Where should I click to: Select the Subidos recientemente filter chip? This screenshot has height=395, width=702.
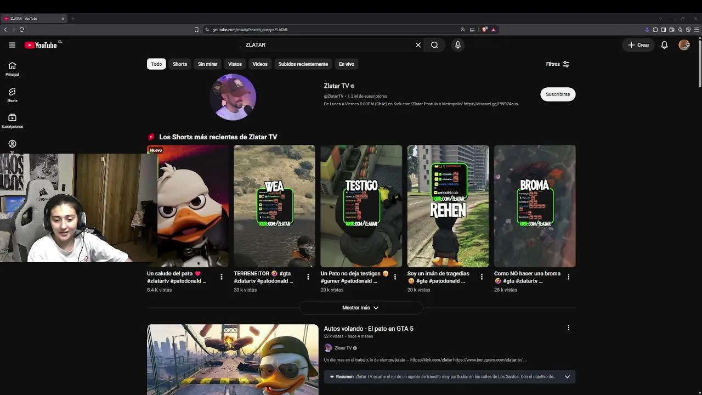click(303, 64)
